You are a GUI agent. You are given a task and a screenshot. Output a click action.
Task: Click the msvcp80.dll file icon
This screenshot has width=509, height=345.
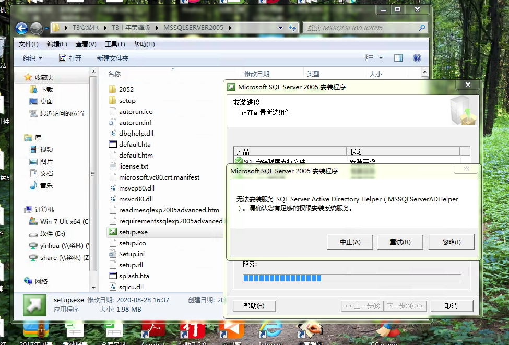tap(113, 188)
